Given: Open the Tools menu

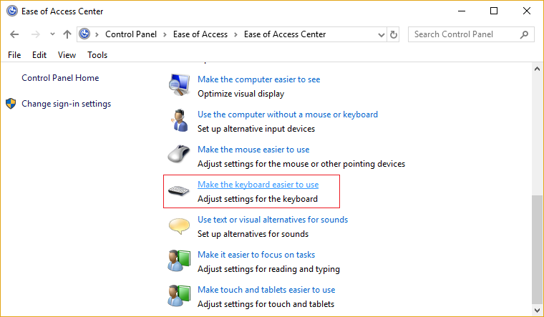Looking at the screenshot, I should [x=97, y=55].
